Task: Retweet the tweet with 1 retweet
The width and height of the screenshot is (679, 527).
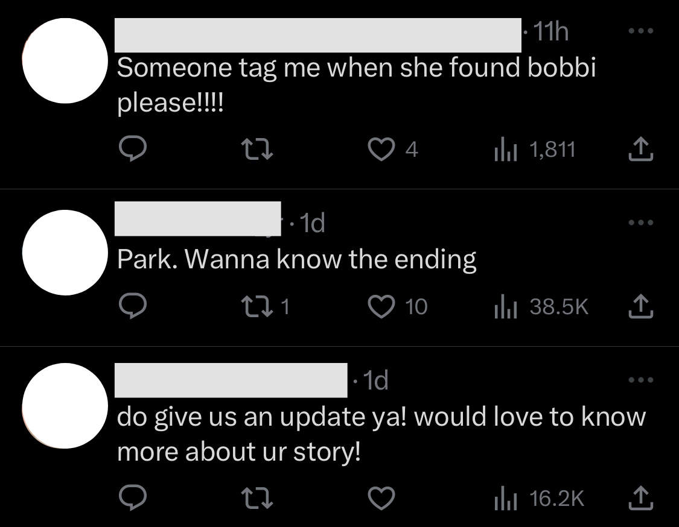Action: 265,306
